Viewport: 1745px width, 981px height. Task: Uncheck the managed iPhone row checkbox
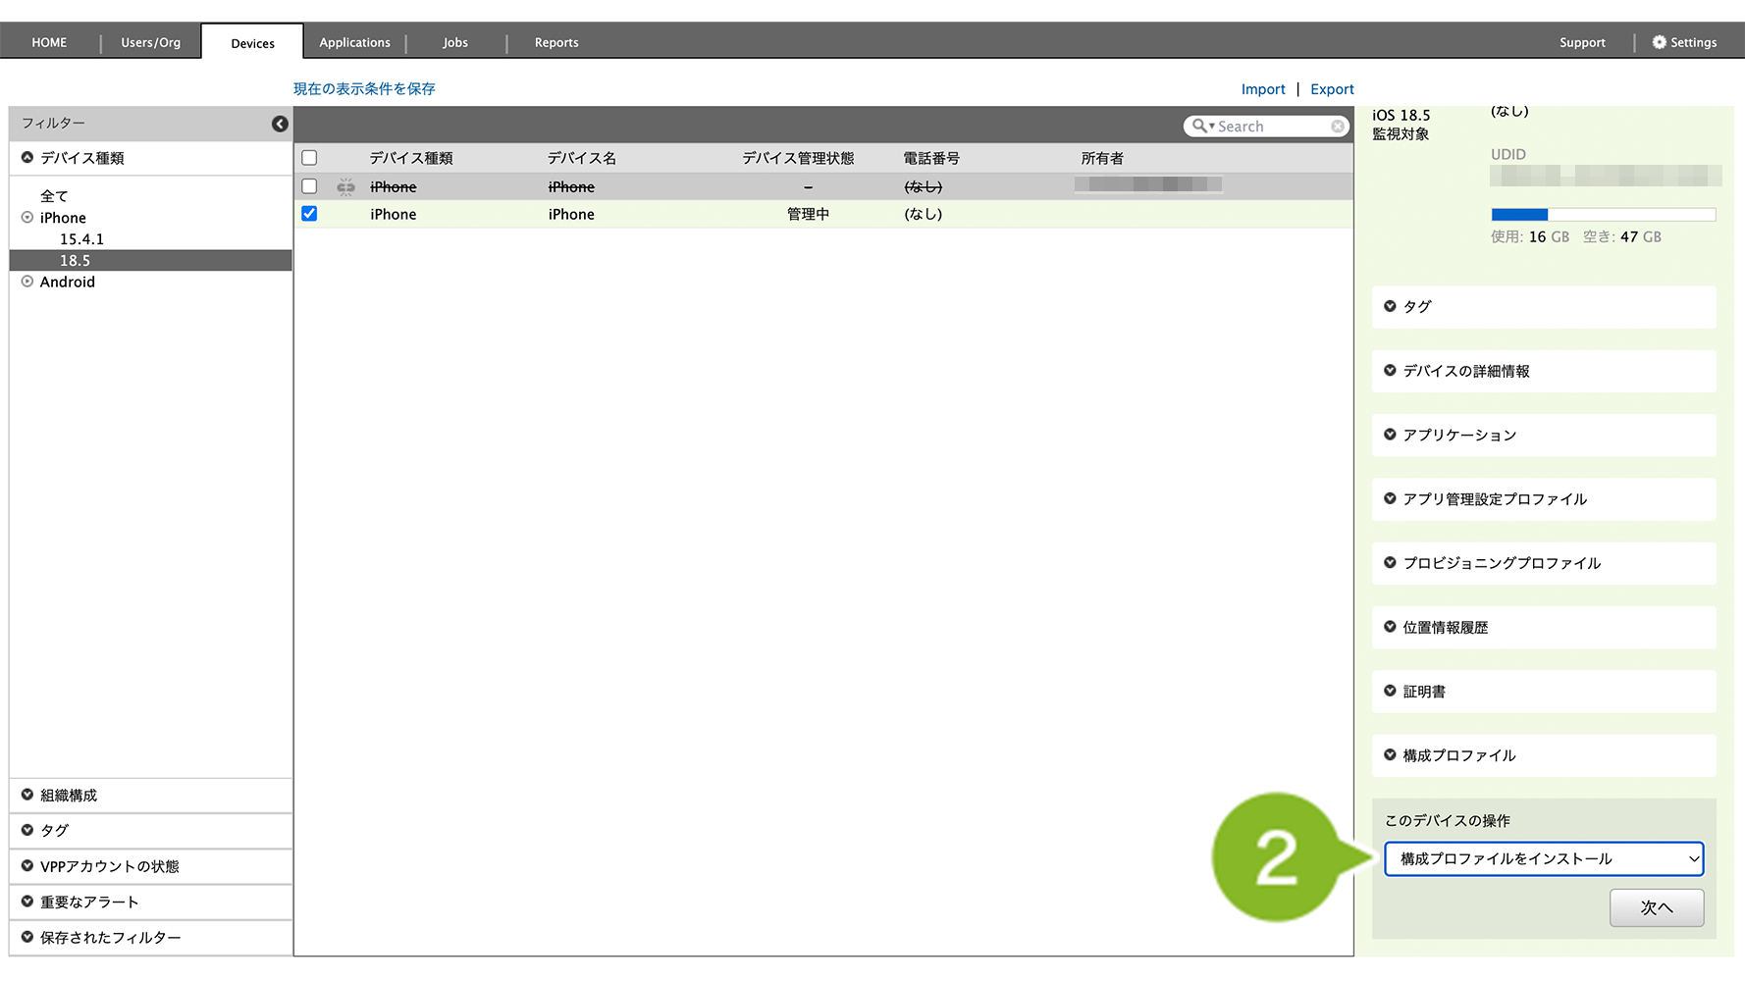(x=309, y=214)
